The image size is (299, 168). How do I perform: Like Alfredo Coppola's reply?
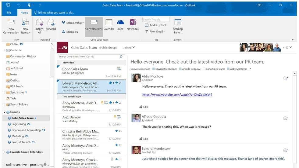144,139
